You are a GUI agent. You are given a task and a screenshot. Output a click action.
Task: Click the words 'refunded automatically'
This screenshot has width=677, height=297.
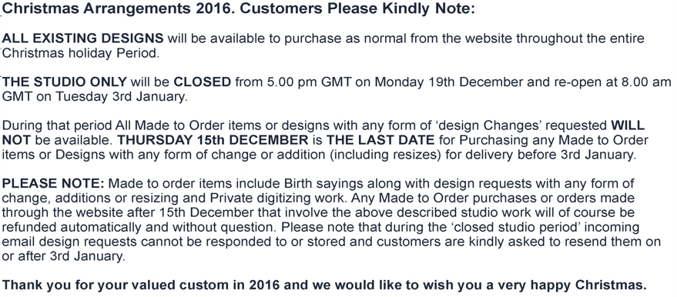(70, 227)
